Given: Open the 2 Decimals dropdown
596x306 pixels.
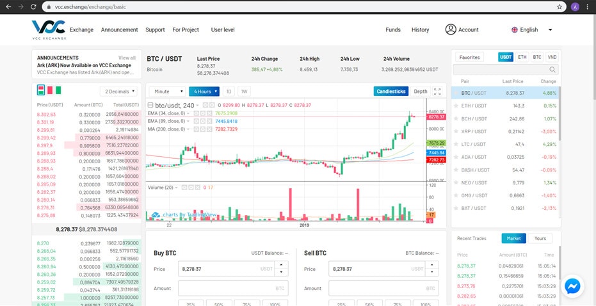Looking at the screenshot, I should point(118,92).
